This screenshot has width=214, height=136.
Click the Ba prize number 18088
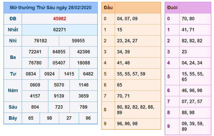click(83, 63)
